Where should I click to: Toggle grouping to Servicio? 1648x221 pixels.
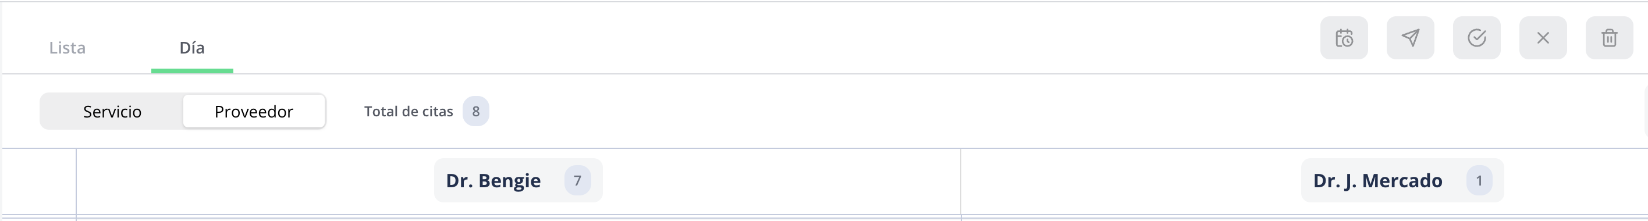[x=112, y=112]
